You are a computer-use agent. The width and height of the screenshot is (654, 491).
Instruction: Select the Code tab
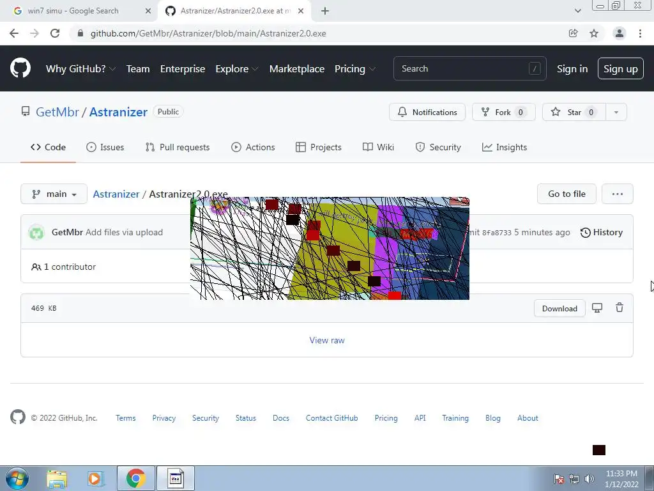coord(48,147)
